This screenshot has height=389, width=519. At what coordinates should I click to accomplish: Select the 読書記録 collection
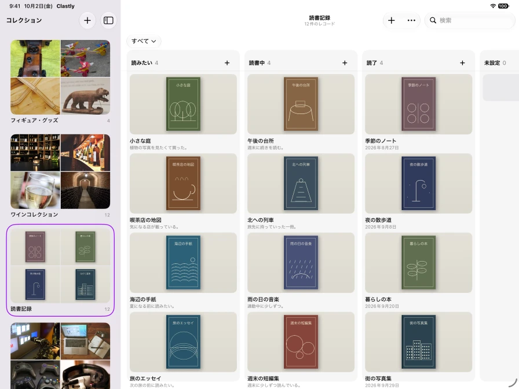coord(60,270)
